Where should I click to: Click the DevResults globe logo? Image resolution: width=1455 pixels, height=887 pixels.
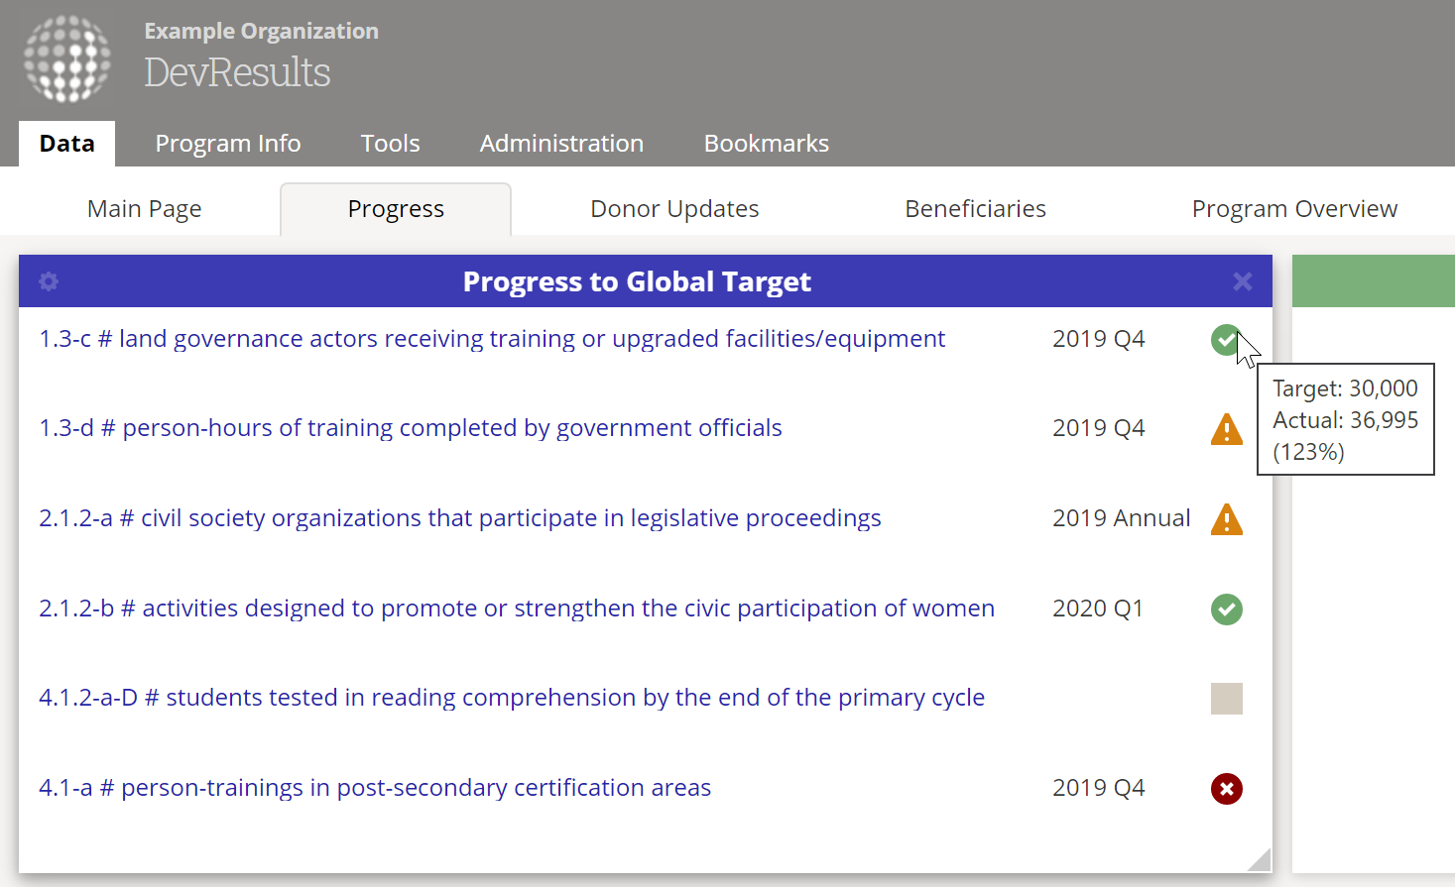click(x=67, y=59)
